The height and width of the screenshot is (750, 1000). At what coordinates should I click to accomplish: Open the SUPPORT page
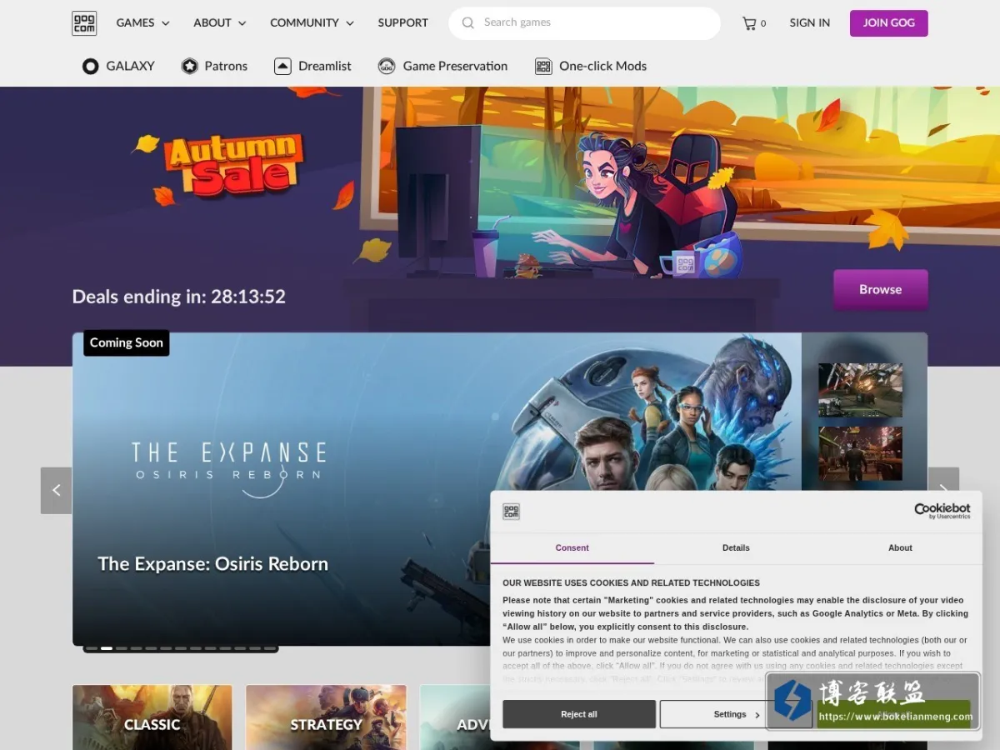402,22
